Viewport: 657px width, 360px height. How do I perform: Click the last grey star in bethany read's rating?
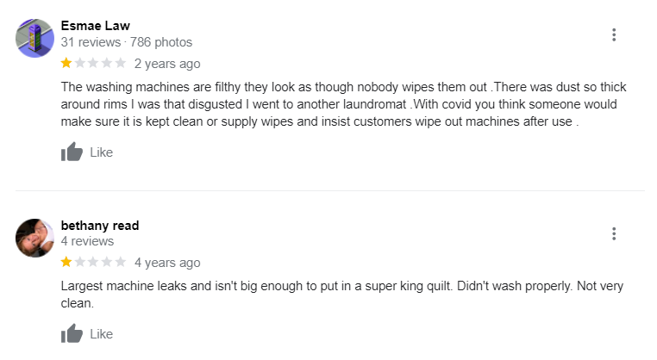[x=121, y=262]
